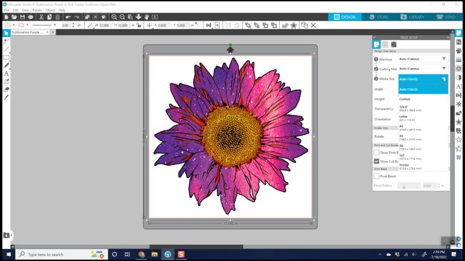Click the Bleed Radius slider
465x261 pixels.
click(x=409, y=186)
